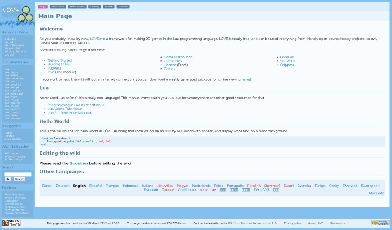This screenshot has height=230, width=392.
Task: Click the Refresh tab
Action: (x=123, y=7)
